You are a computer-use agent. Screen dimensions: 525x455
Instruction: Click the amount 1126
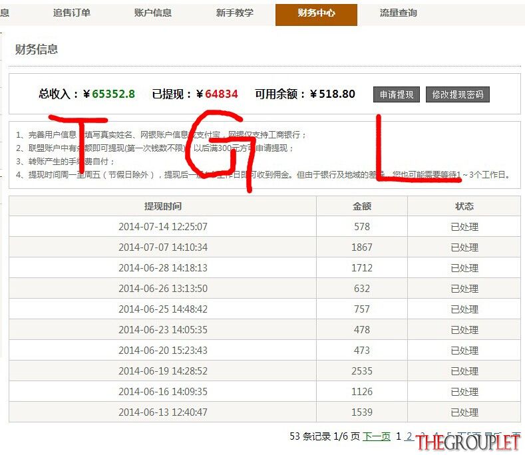pyautogui.click(x=362, y=391)
